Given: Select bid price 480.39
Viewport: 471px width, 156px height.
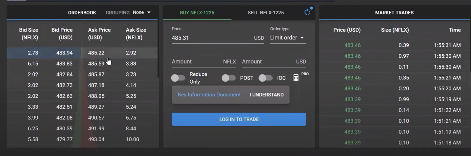Looking at the screenshot, I should pyautogui.click(x=64, y=128).
